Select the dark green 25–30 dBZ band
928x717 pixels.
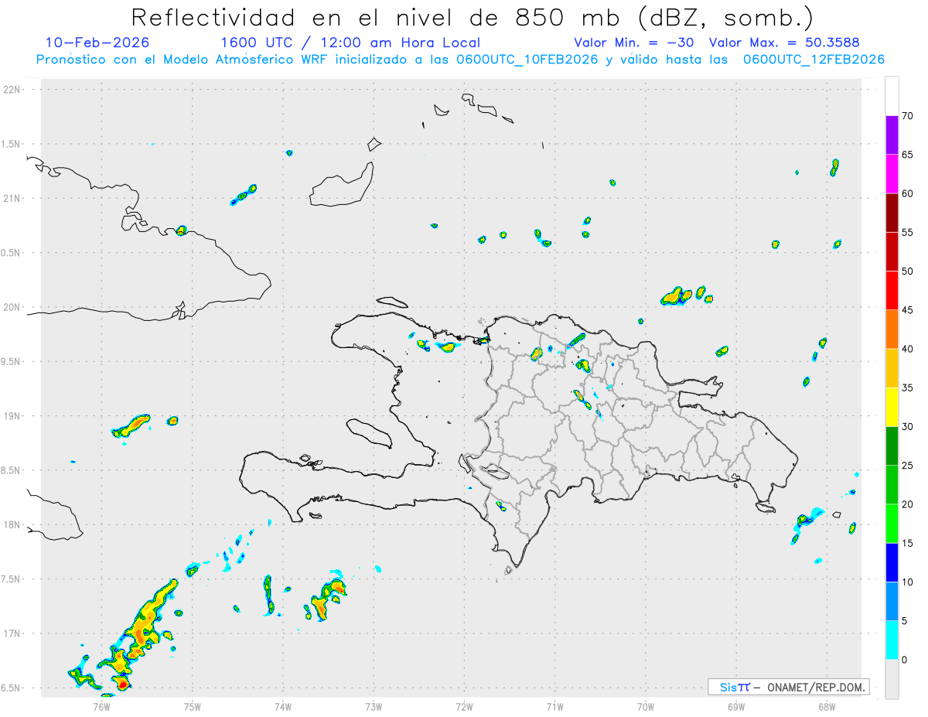pos(892,446)
